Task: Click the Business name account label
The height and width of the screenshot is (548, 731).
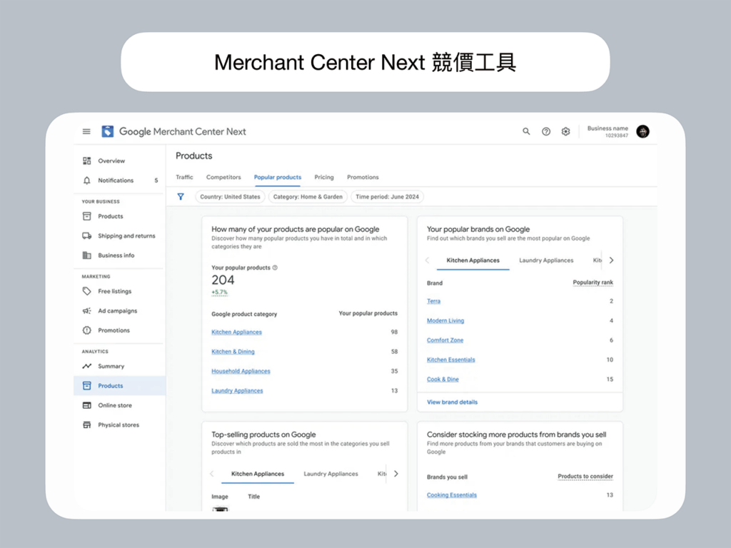Action: coord(608,128)
